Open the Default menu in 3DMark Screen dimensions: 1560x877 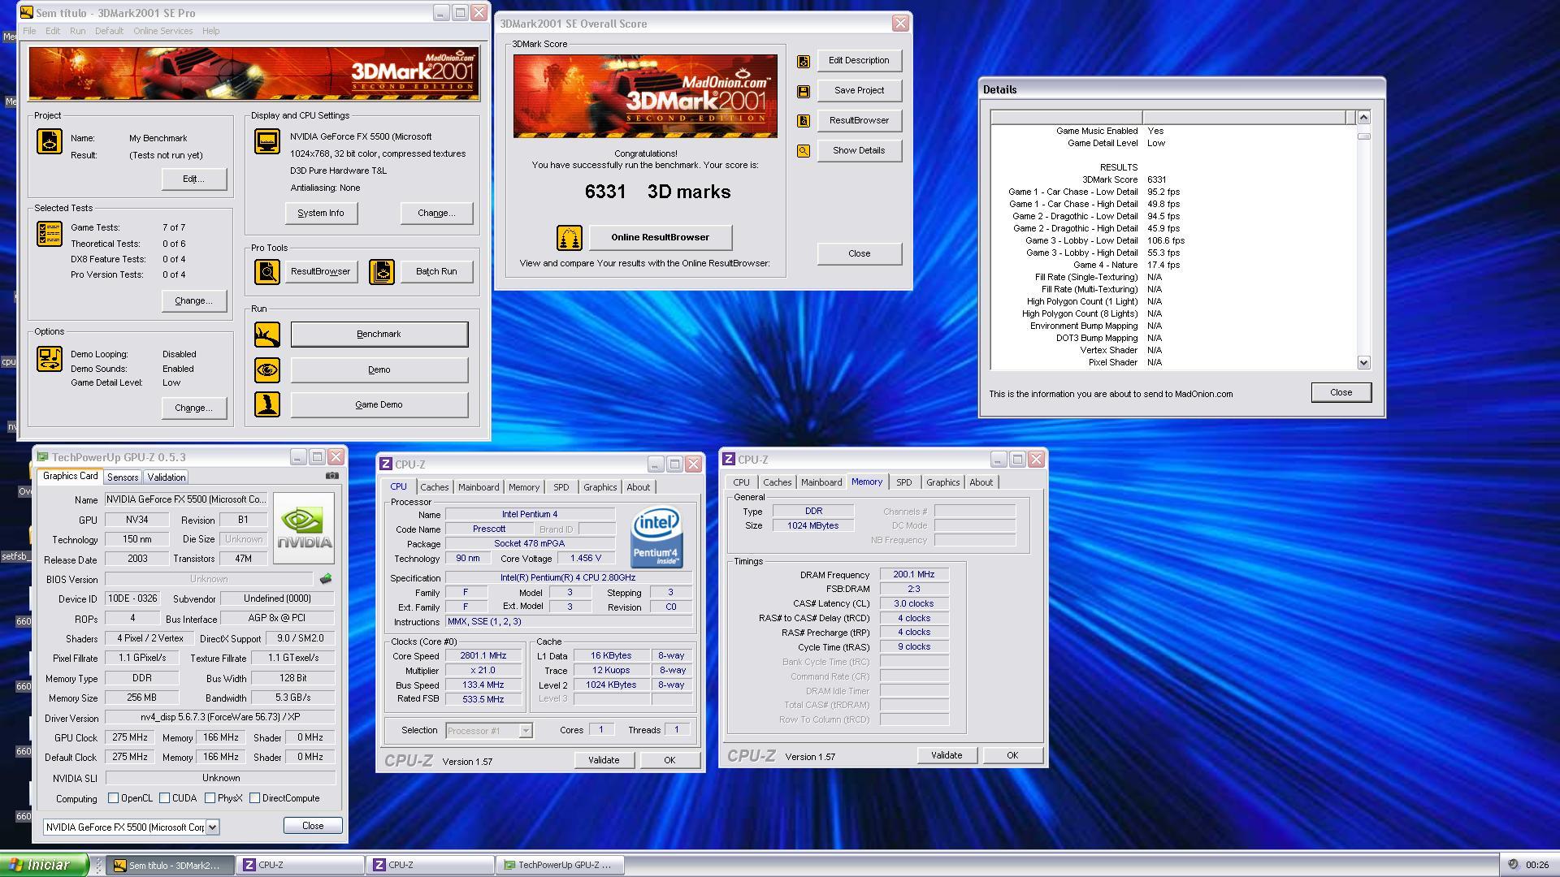[x=109, y=31]
